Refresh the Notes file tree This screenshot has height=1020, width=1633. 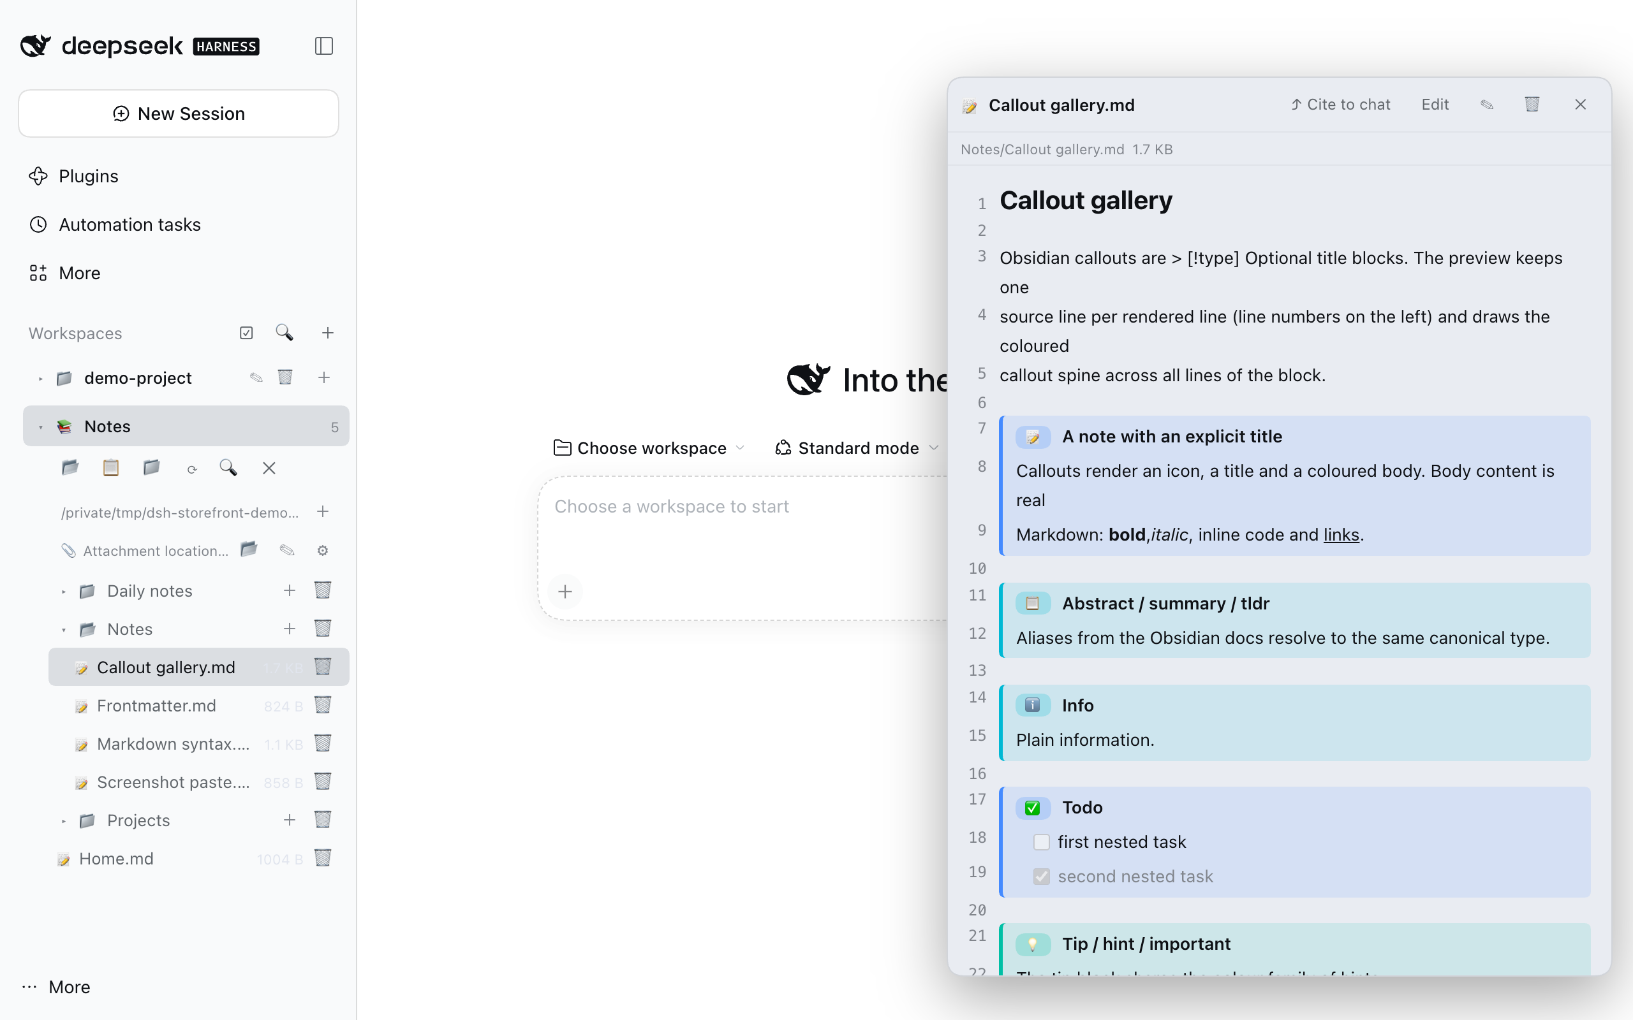[x=192, y=469]
